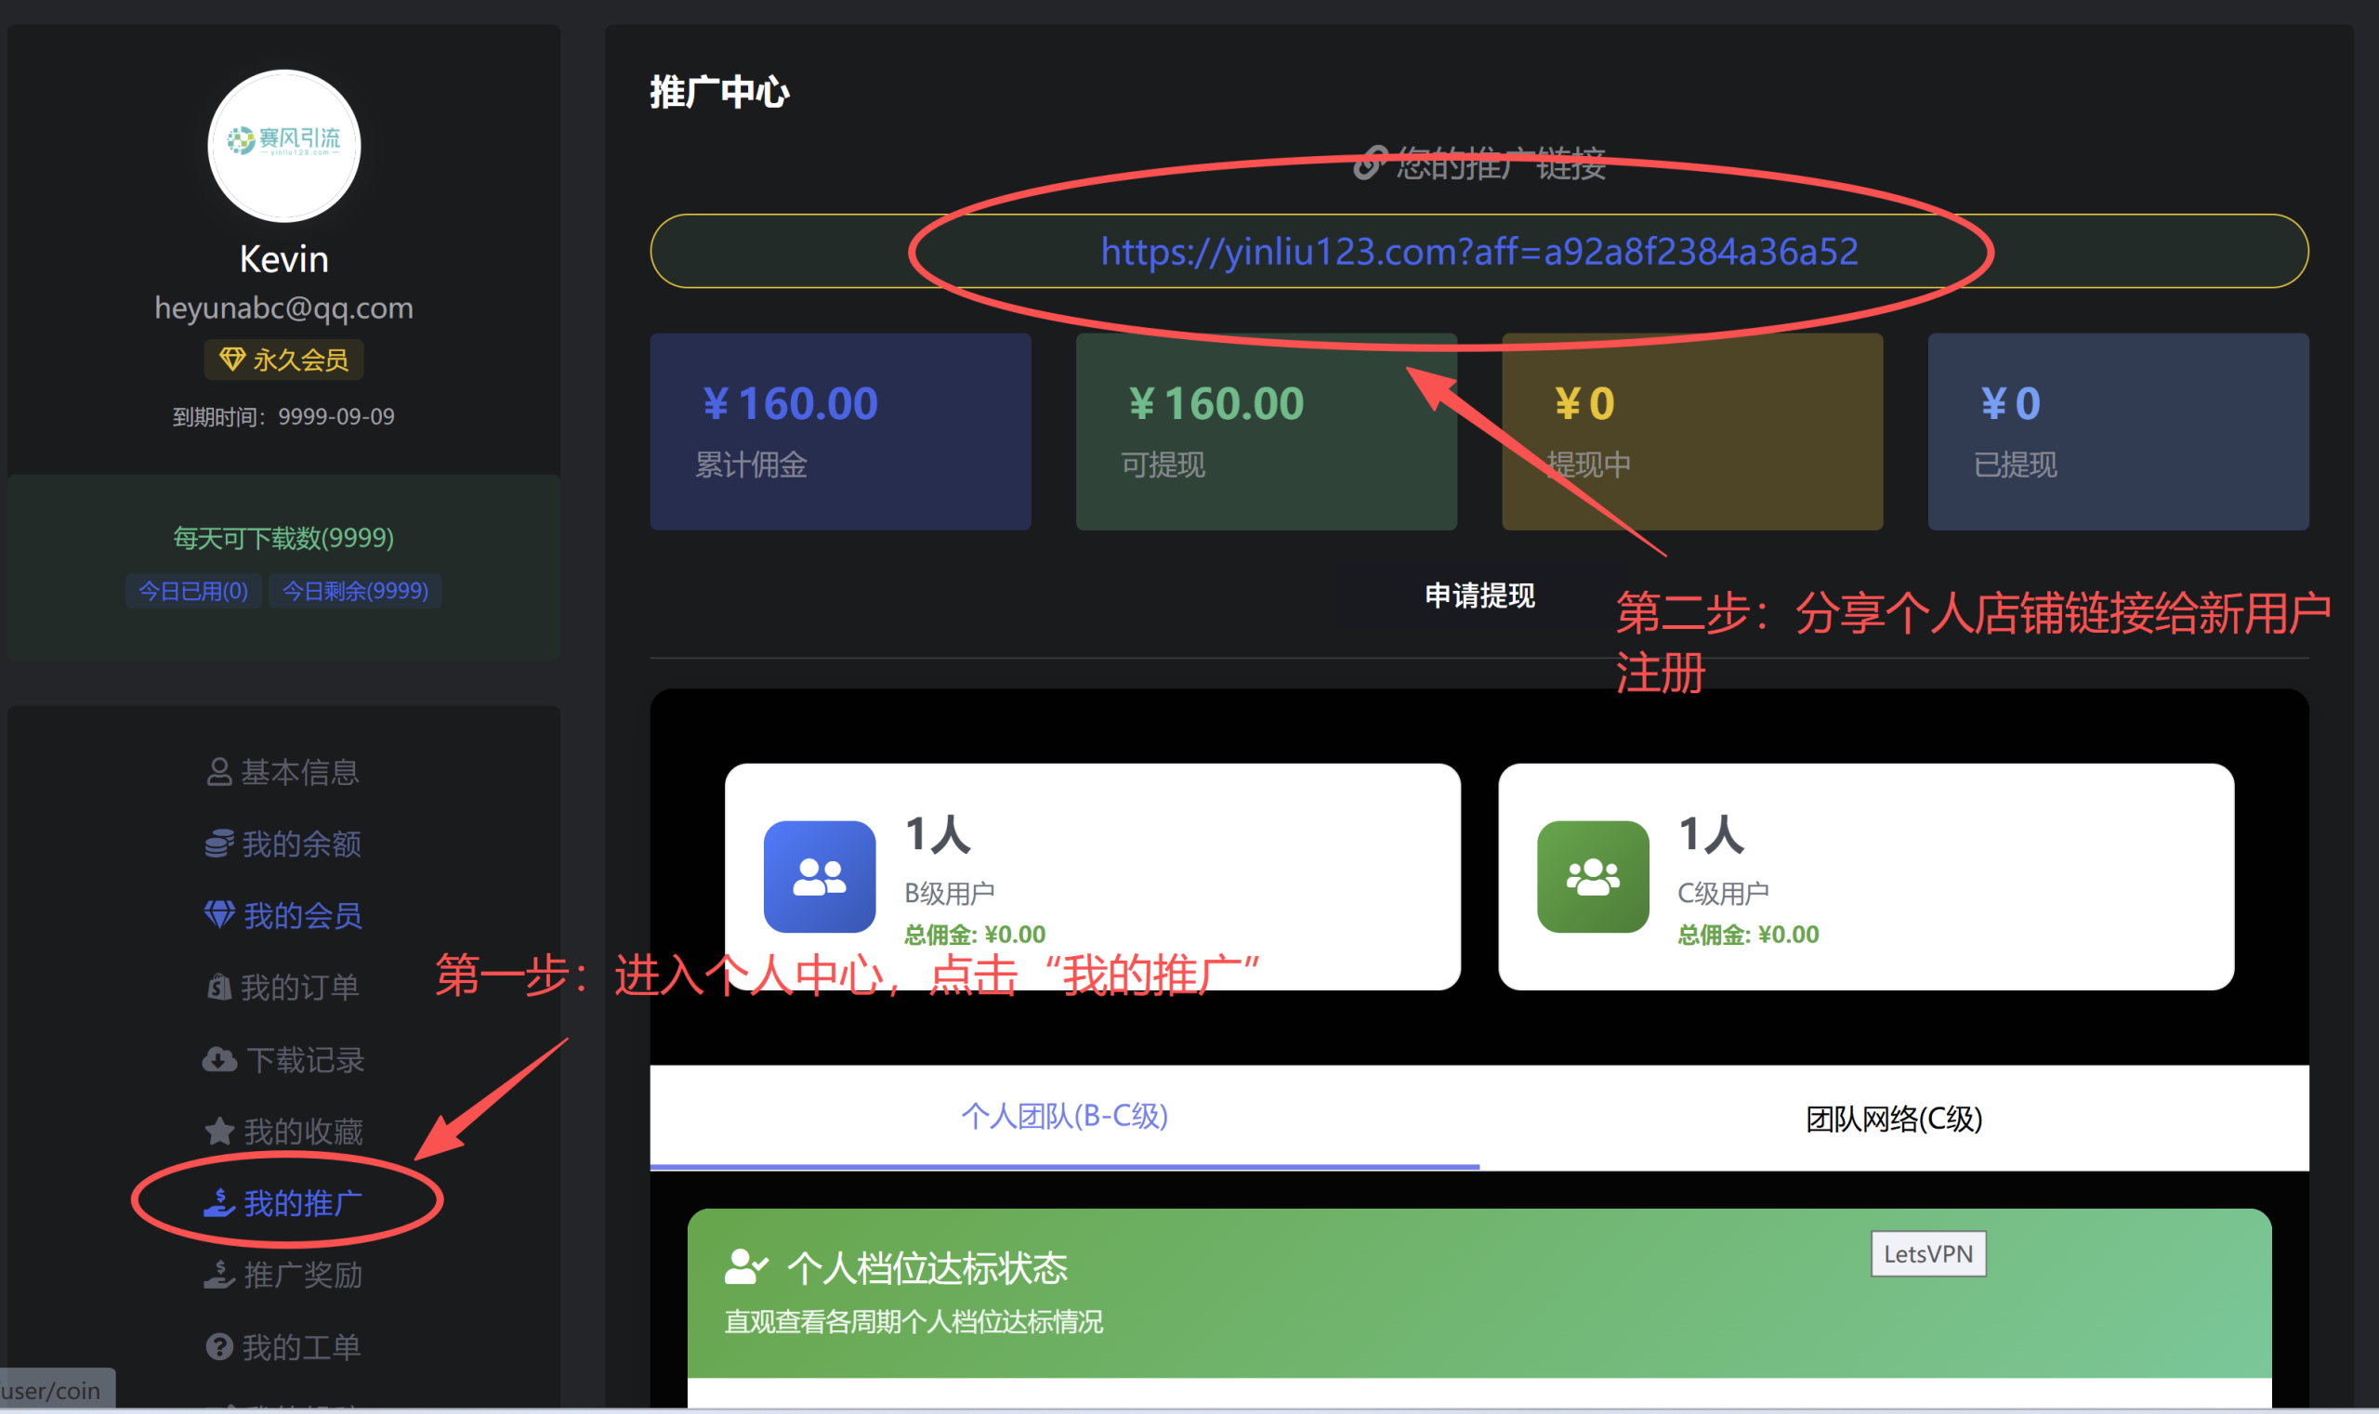
Task: Click the 申请提现 button
Action: pyautogui.click(x=1479, y=596)
